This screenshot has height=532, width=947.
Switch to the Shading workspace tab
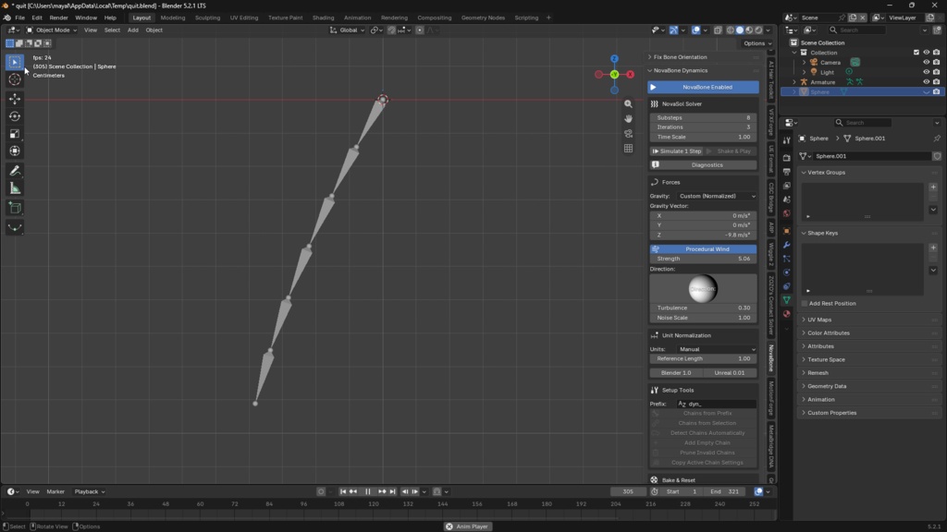coord(323,18)
